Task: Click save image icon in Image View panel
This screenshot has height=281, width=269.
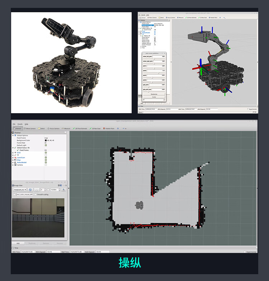Action: click(x=63, y=190)
